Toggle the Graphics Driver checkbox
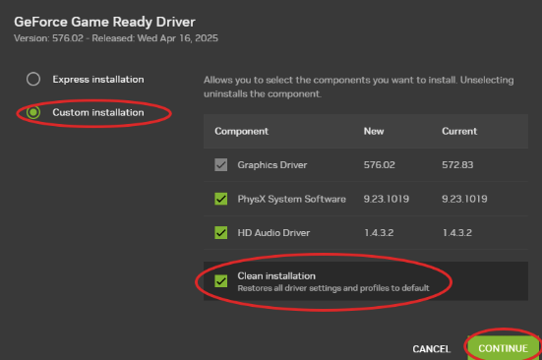The width and height of the screenshot is (542, 360). click(x=221, y=165)
